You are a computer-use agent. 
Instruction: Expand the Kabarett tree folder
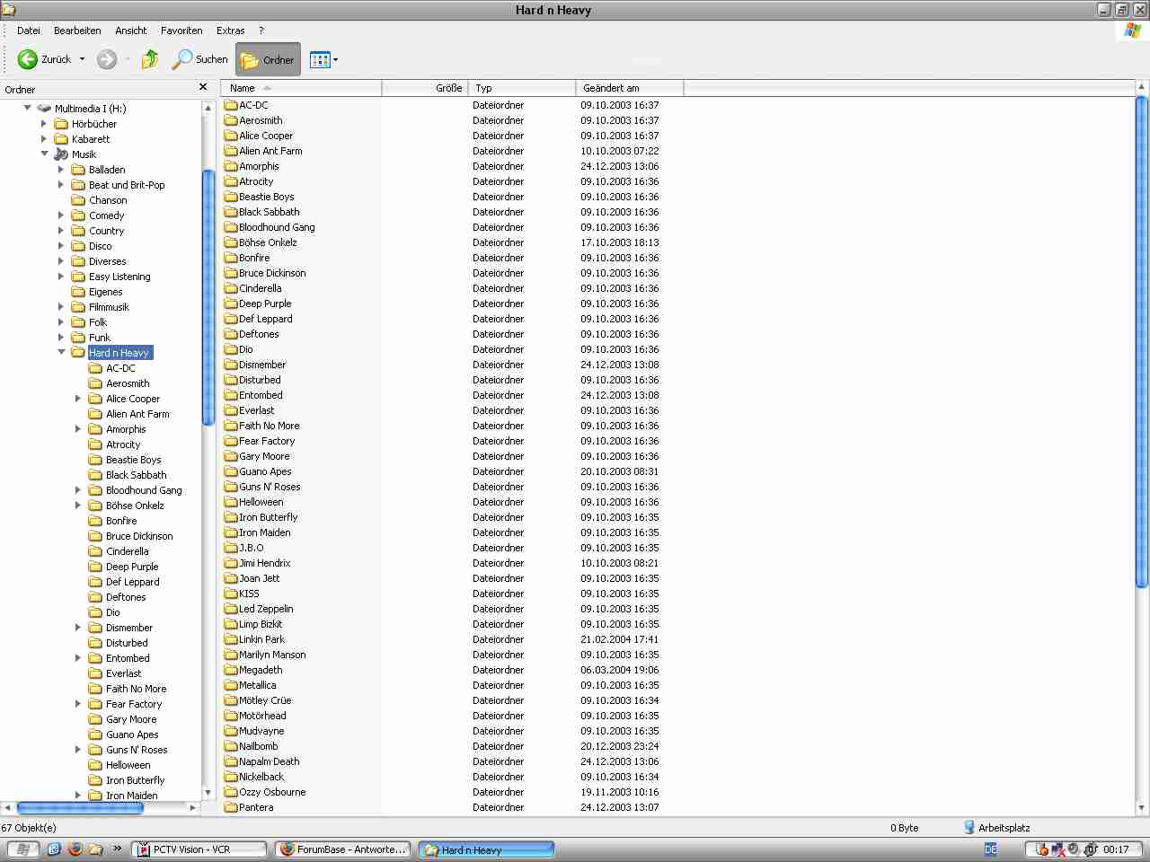(44, 138)
